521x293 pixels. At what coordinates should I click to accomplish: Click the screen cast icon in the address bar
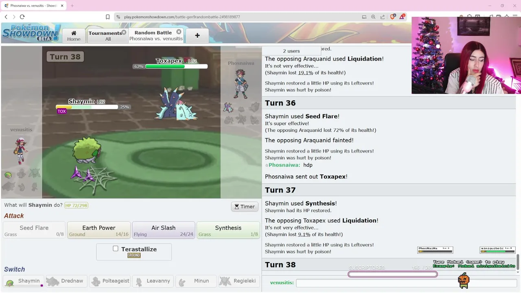364,17
